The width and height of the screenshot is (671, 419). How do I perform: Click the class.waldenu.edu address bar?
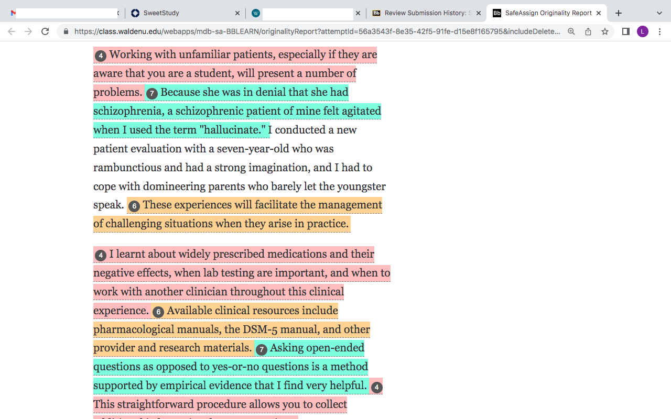[317, 31]
